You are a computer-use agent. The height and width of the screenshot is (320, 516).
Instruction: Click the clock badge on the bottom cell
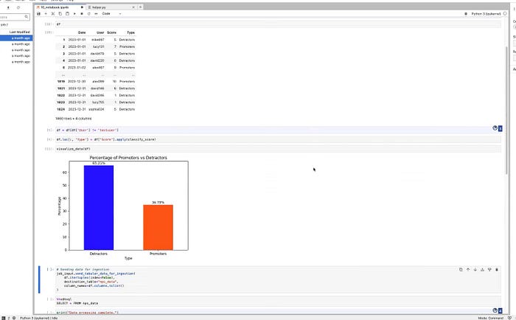pyautogui.click(x=495, y=310)
